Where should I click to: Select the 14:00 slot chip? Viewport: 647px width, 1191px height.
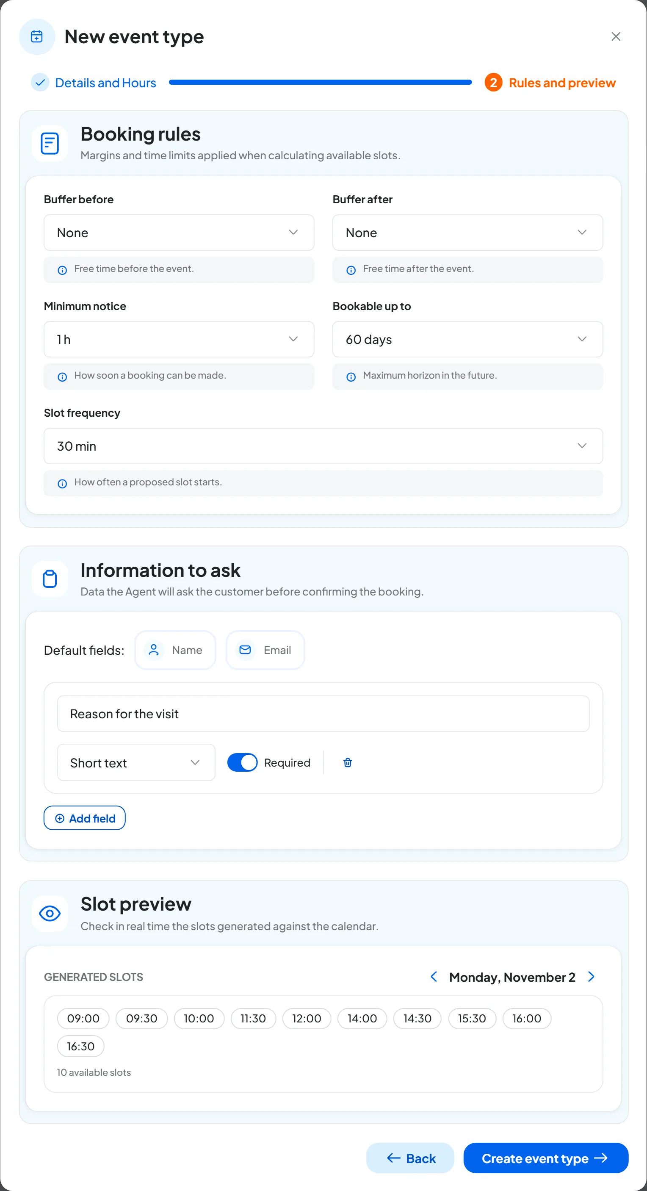(x=362, y=1019)
